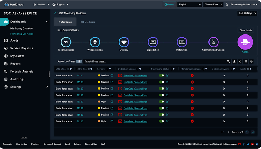
Task: Click the home breadcrumb icon
Action: [55, 13]
